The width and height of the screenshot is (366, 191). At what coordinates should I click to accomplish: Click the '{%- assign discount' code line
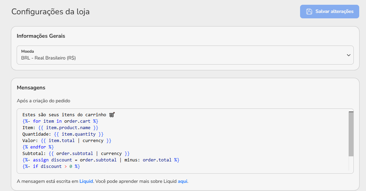[x=101, y=160]
